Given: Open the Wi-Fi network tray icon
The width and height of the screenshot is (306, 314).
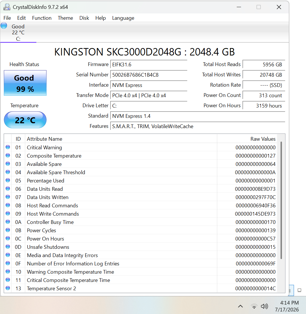Looking at the screenshot, I should 254,306.
